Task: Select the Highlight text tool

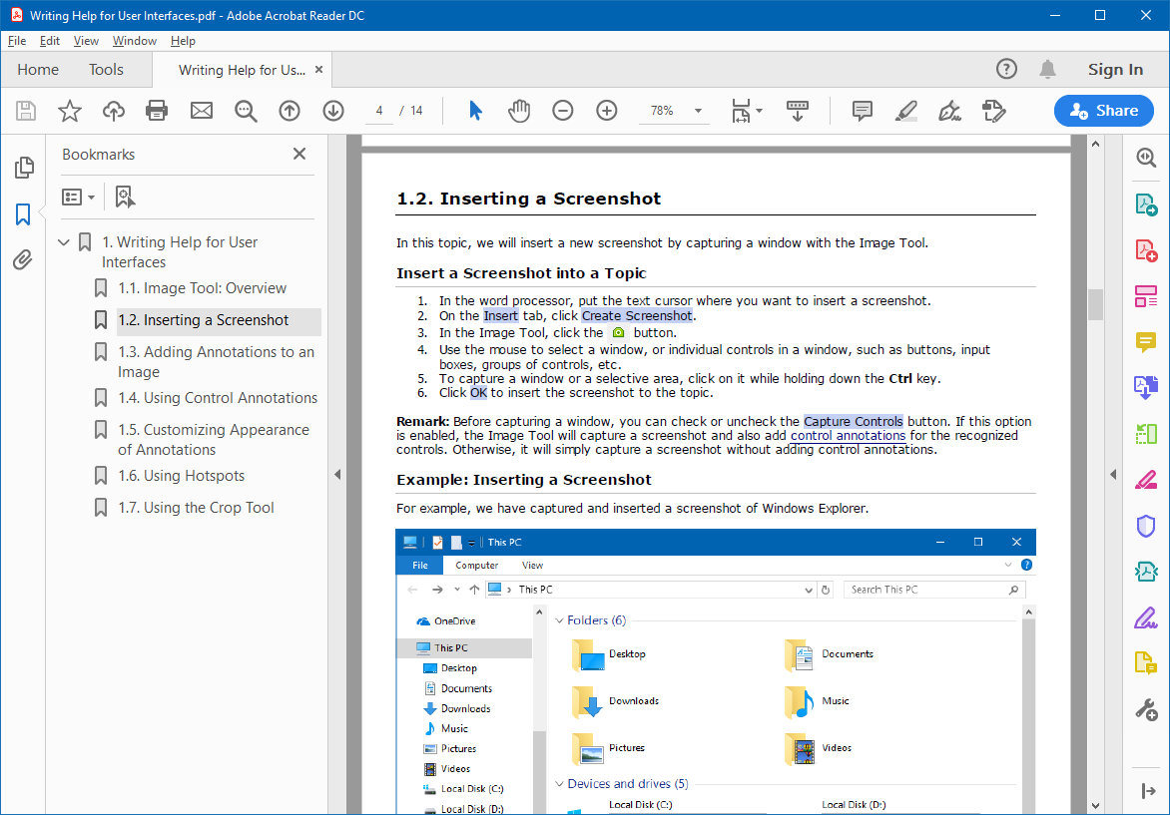Action: pyautogui.click(x=906, y=111)
